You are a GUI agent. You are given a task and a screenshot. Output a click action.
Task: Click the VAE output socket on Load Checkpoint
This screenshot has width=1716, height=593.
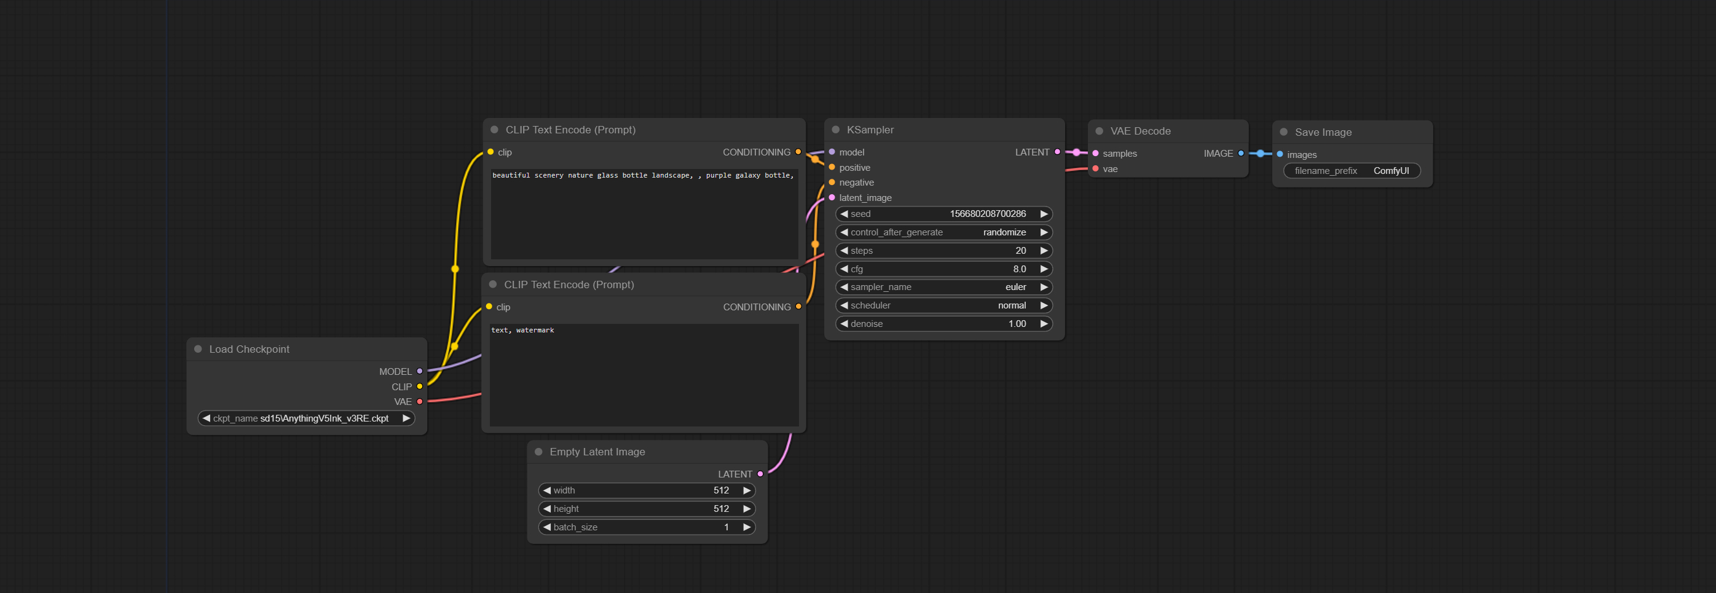[420, 402]
